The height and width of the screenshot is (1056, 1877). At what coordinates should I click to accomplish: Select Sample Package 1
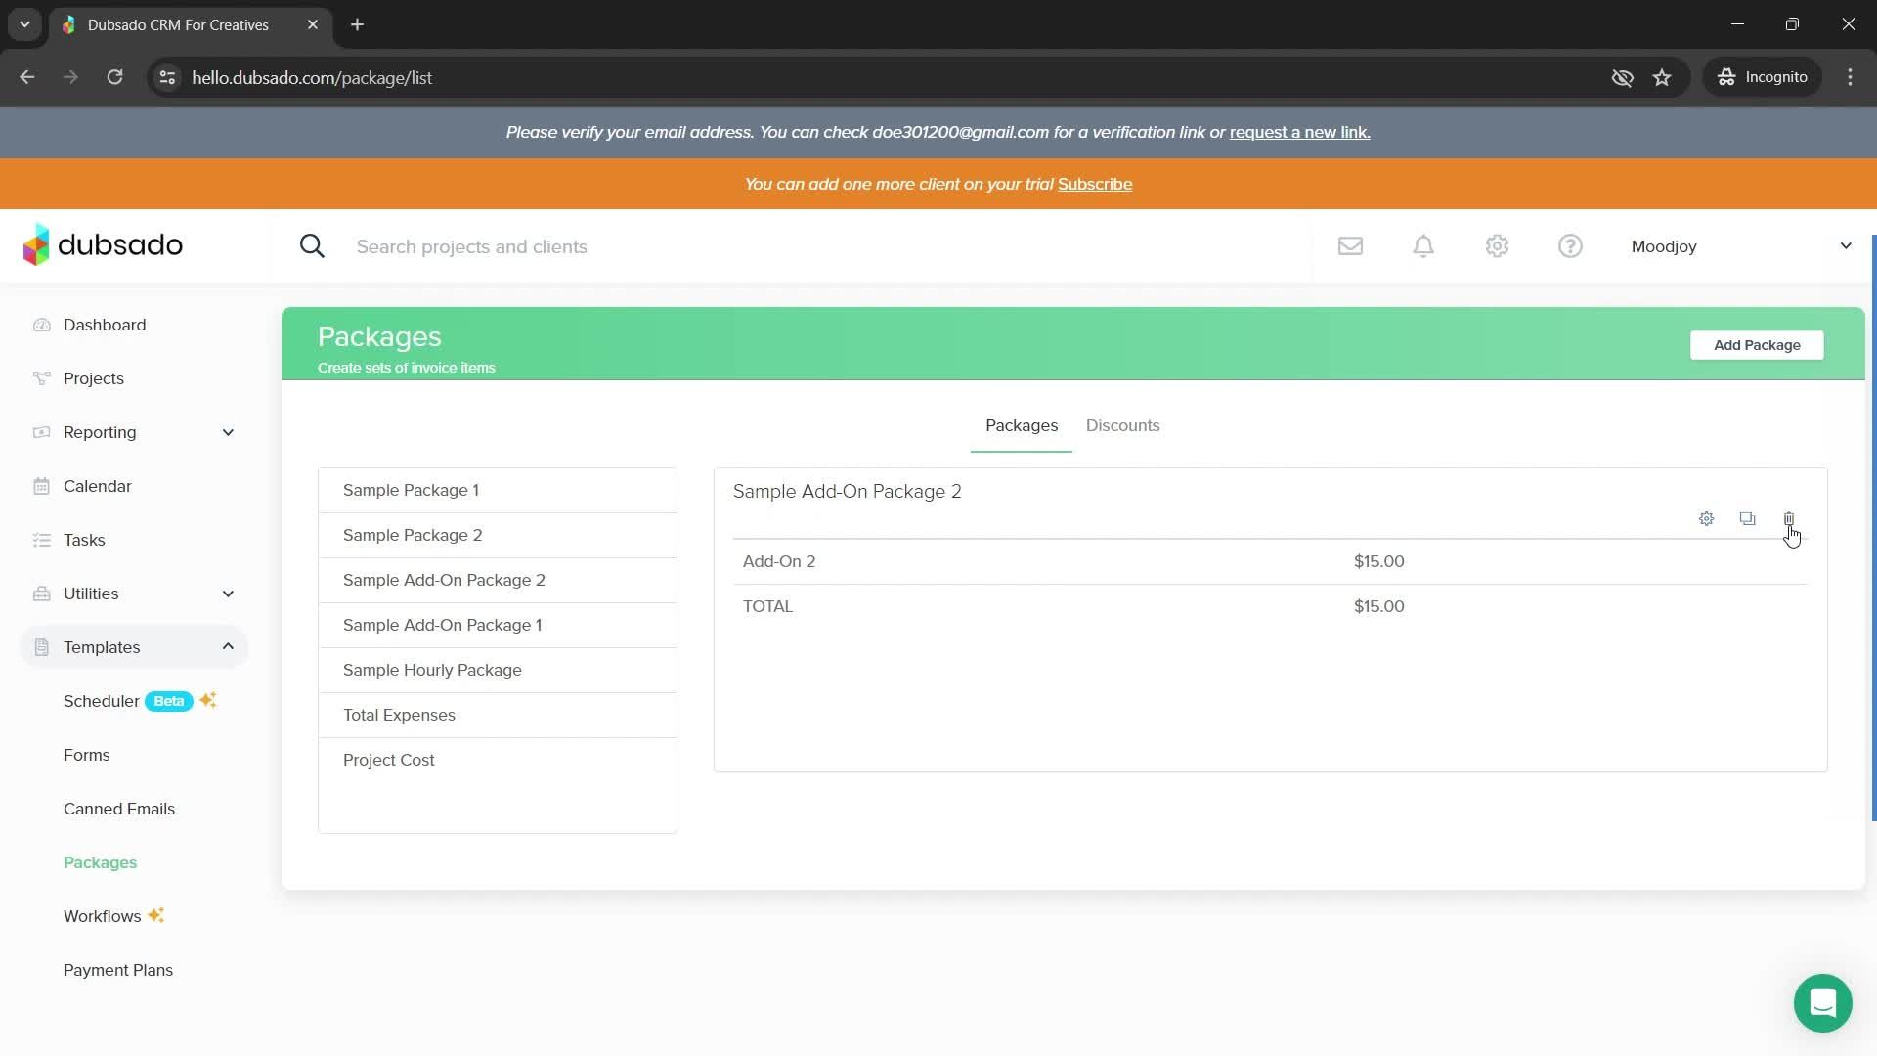click(498, 491)
